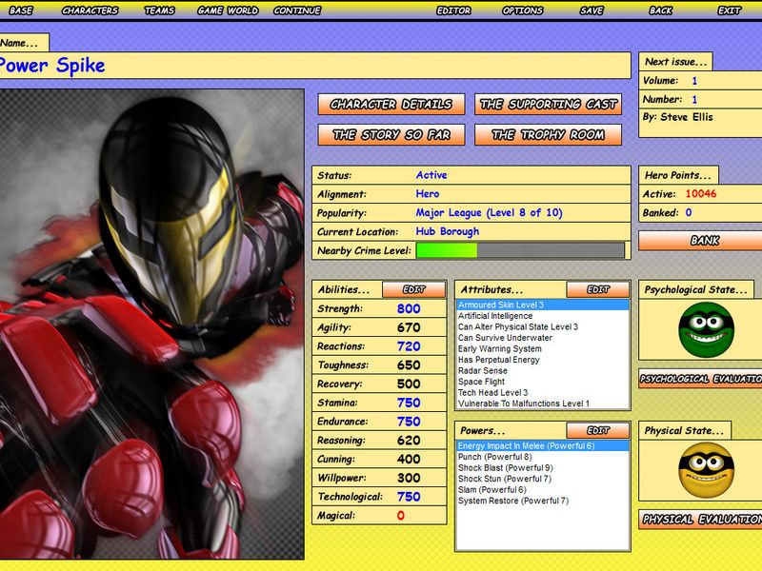Click the Reactions value 720
Screen dimensions: 762x571
pyautogui.click(x=409, y=346)
